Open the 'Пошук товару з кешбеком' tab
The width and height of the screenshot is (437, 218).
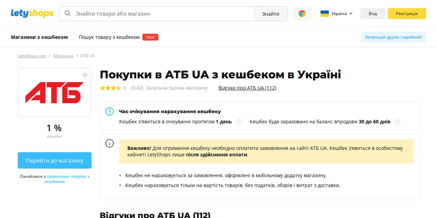109,37
